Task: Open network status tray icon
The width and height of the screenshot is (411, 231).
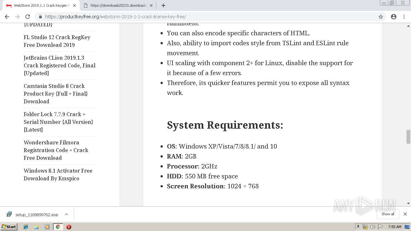Action: click(x=365, y=227)
